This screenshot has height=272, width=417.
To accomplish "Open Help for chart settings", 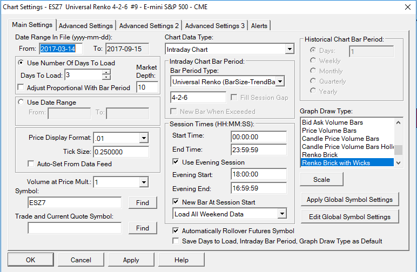I will 181,260.
